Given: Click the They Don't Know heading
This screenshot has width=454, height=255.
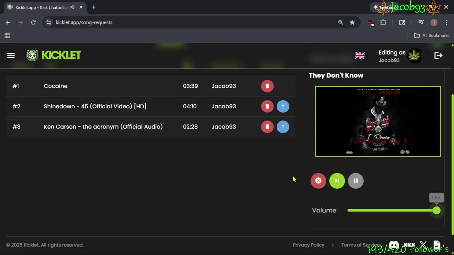Looking at the screenshot, I should coord(336,75).
